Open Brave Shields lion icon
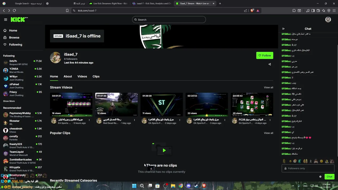The width and height of the screenshot is (338, 190). 252,11
